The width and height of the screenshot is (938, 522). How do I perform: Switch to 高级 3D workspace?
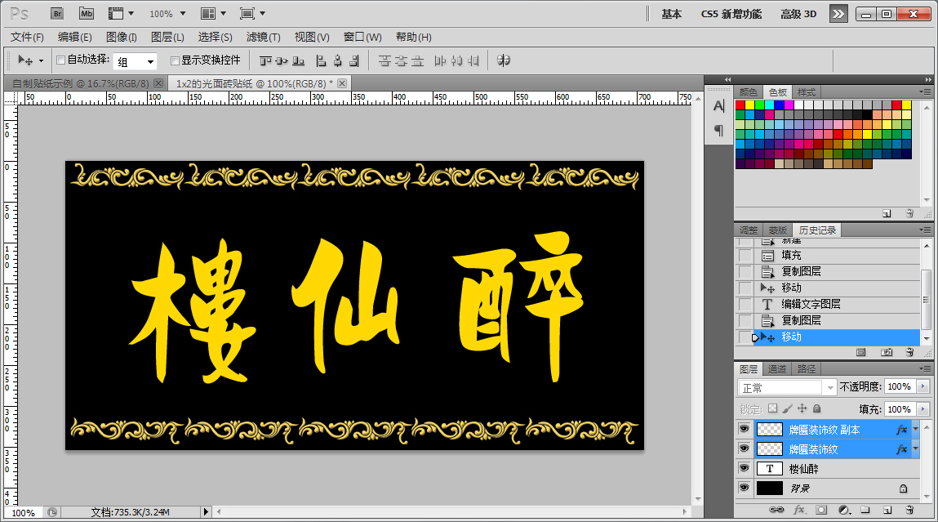tap(798, 14)
